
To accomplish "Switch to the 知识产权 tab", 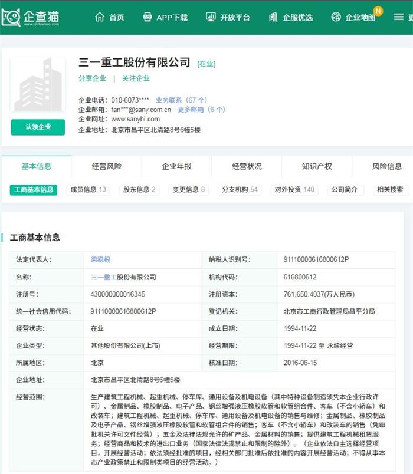I will (317, 166).
